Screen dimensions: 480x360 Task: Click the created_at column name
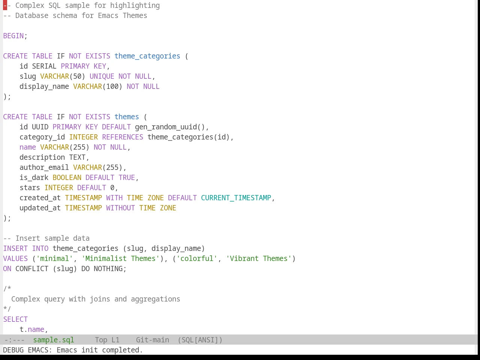pos(40,198)
